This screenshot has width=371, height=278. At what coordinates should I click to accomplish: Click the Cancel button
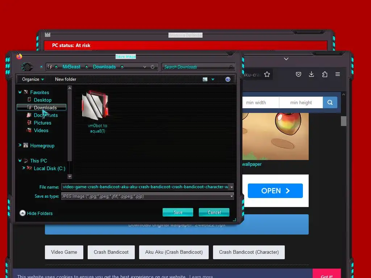214,212
